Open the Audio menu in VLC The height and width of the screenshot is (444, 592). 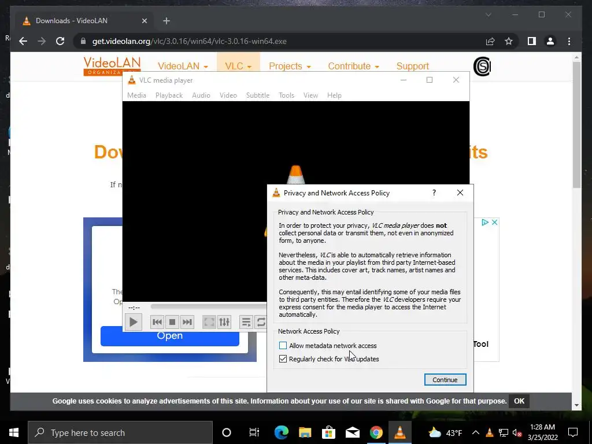click(201, 95)
